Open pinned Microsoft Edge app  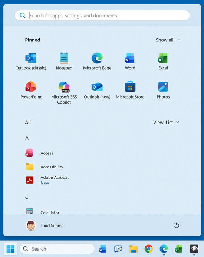click(x=97, y=61)
